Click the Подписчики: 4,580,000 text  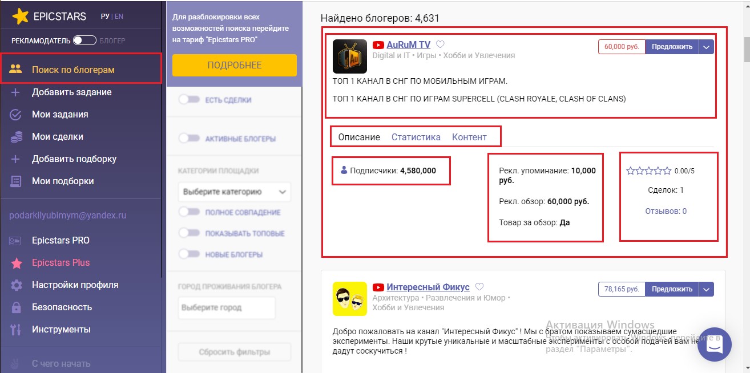pos(393,170)
